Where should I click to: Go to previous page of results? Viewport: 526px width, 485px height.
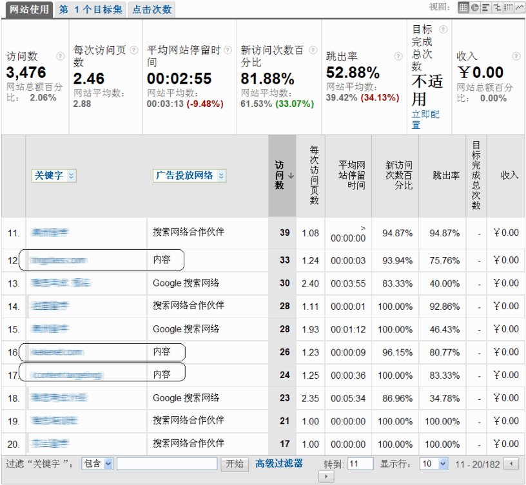(511, 464)
